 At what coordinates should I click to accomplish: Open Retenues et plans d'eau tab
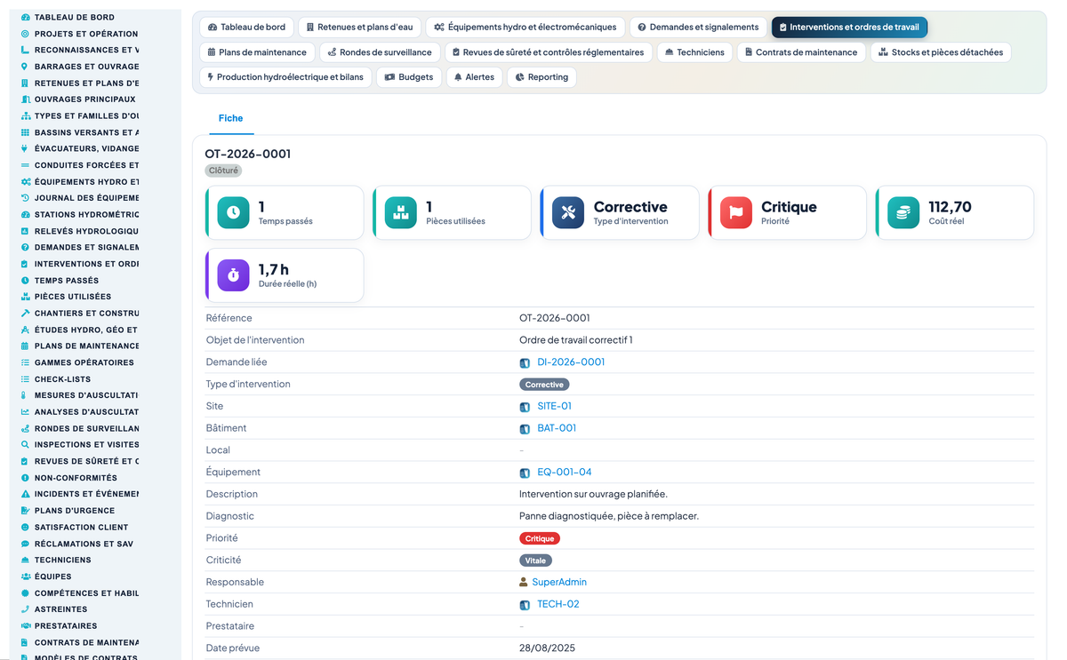coord(359,28)
